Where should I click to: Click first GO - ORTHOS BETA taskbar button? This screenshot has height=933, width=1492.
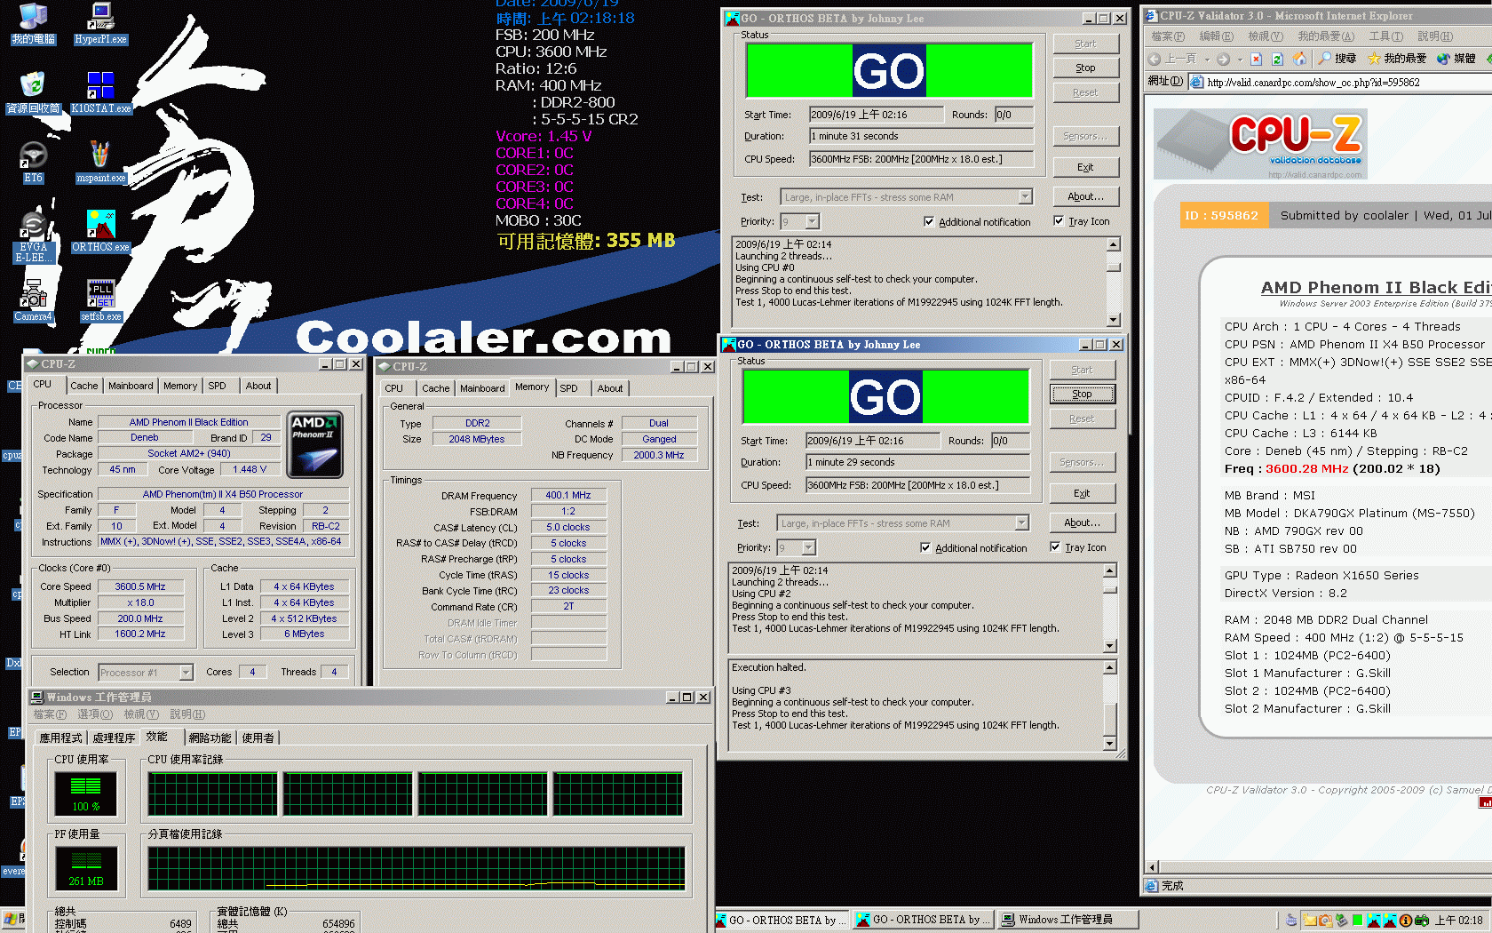coord(782,920)
